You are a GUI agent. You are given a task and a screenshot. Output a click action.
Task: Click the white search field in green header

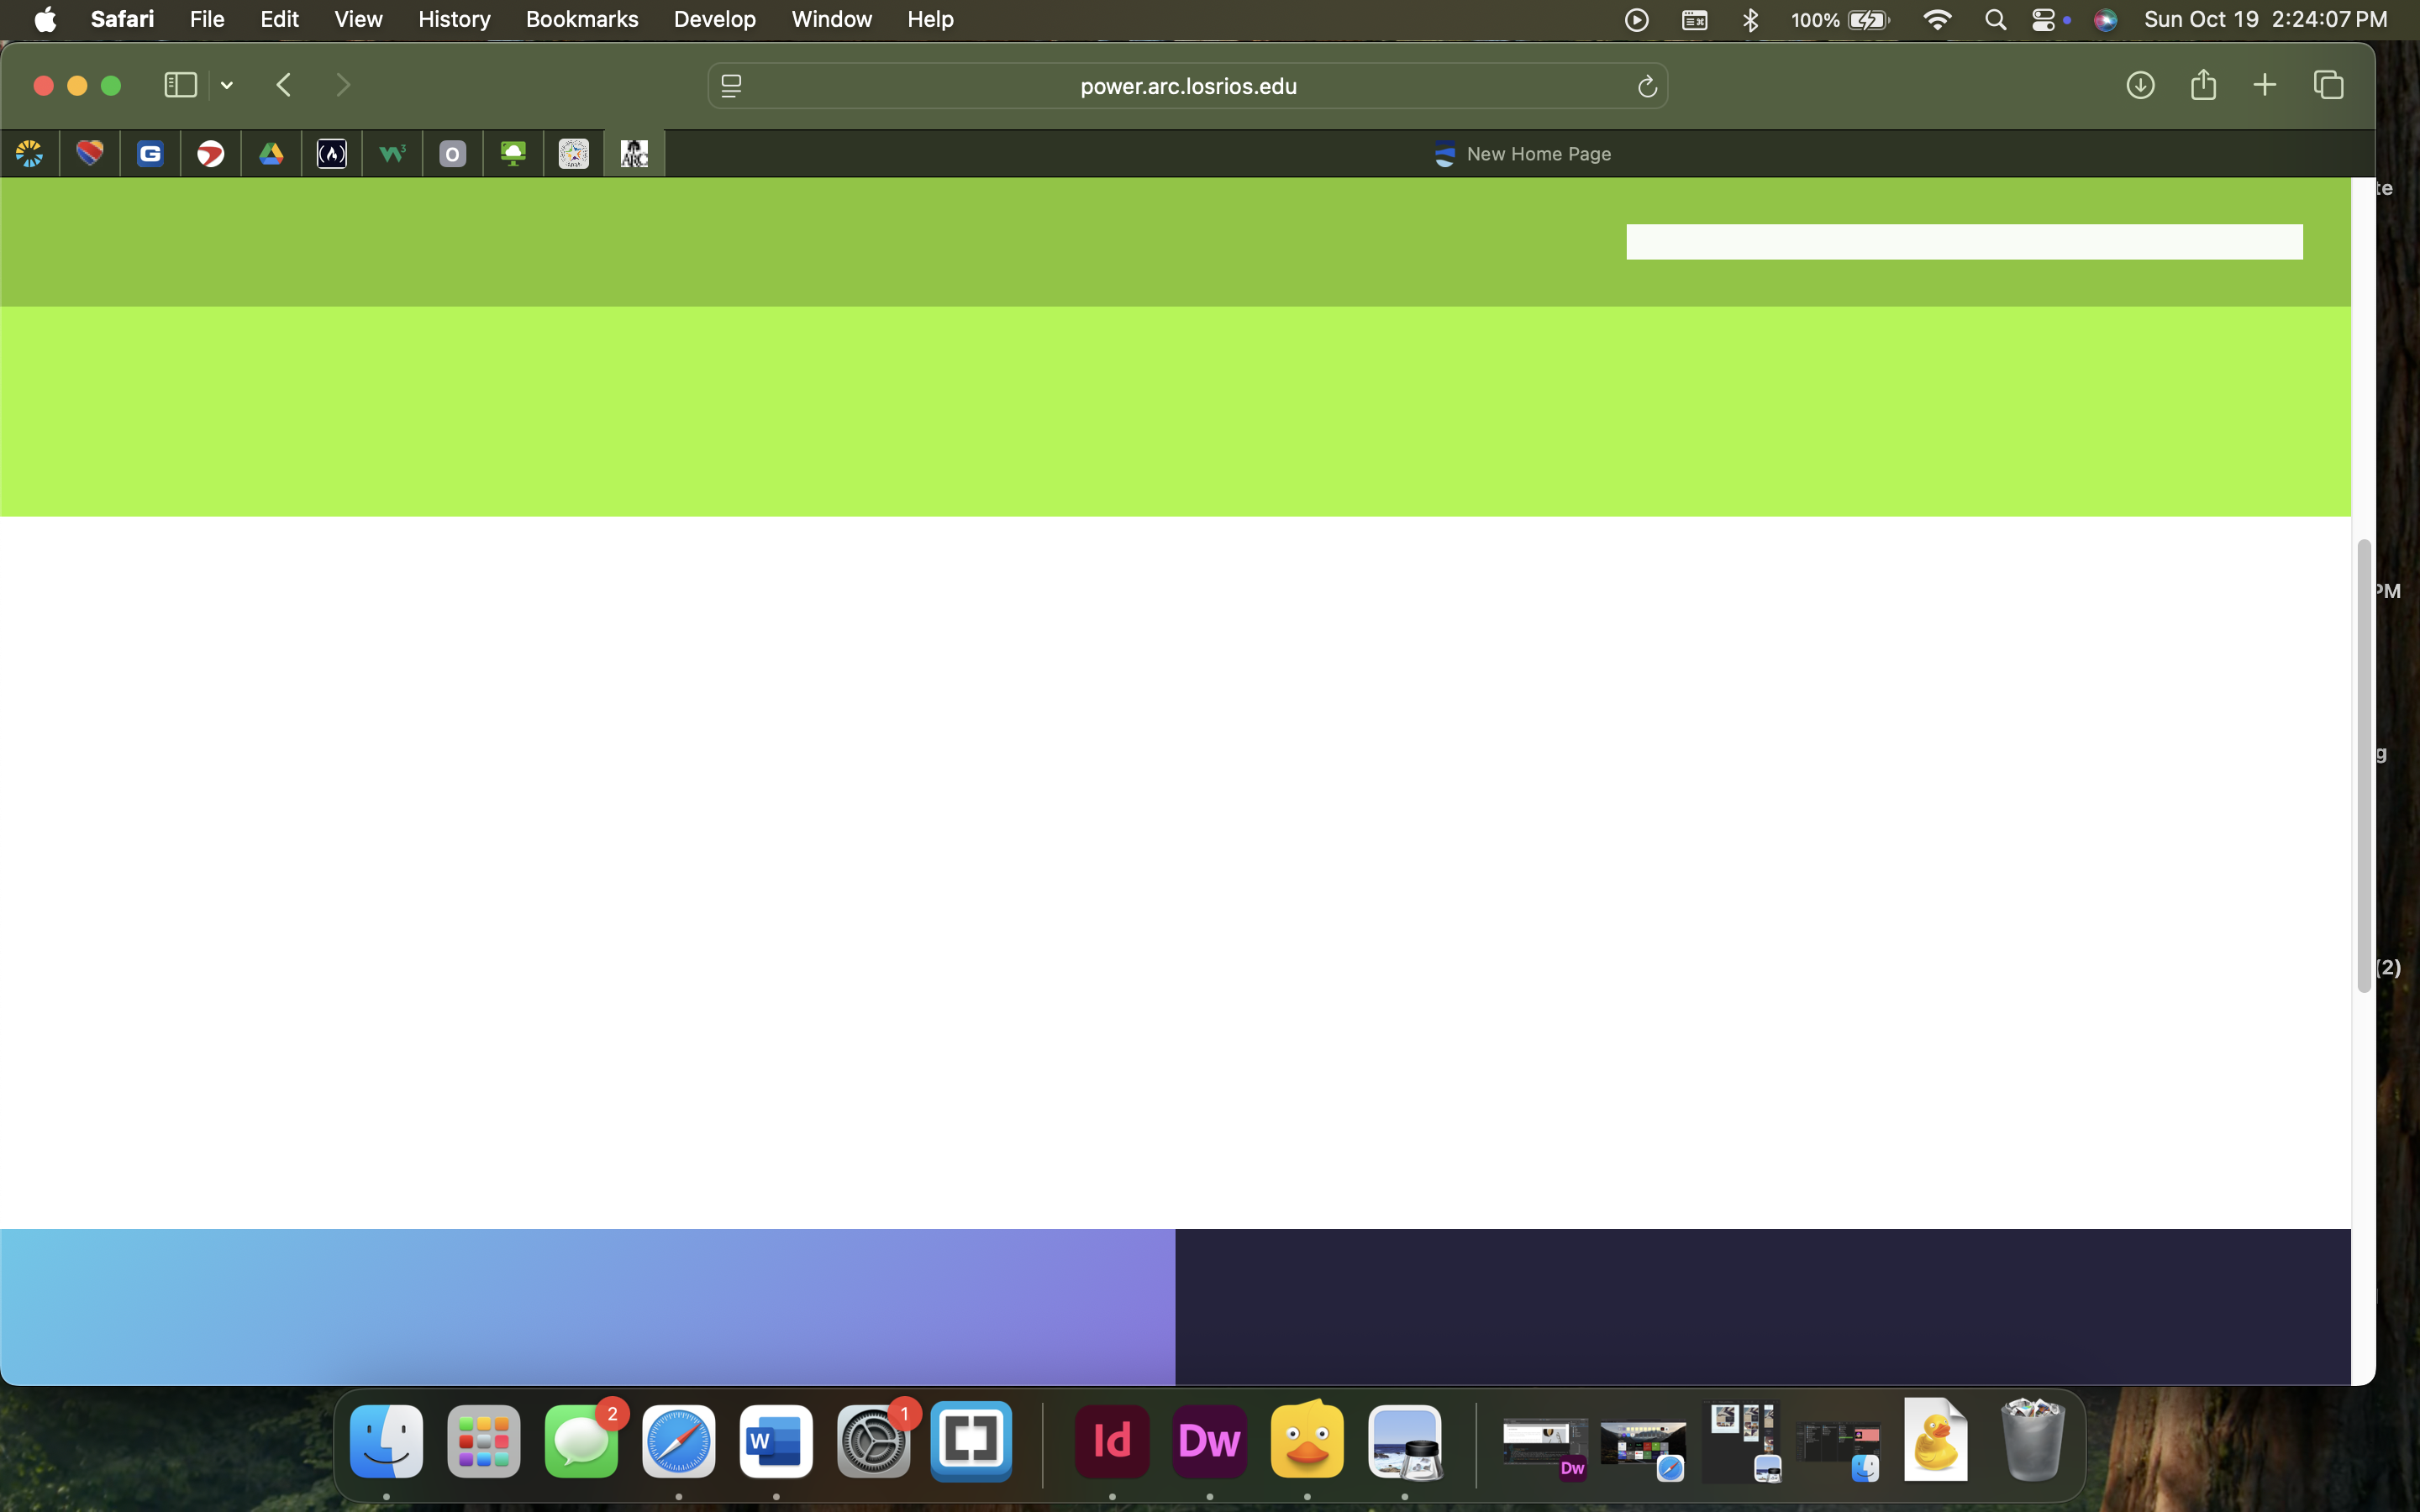pos(1964,242)
